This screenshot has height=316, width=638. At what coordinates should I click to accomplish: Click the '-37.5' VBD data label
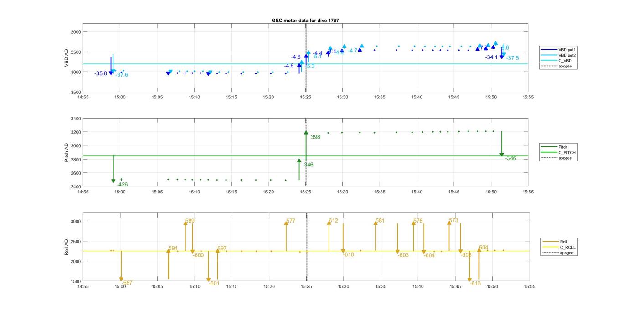pos(512,58)
